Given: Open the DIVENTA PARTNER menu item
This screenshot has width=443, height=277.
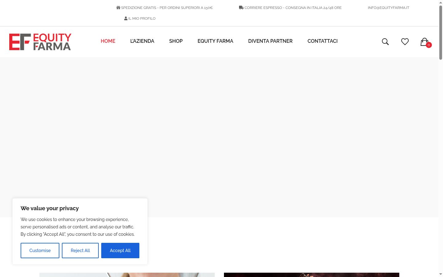Looking at the screenshot, I should [270, 41].
